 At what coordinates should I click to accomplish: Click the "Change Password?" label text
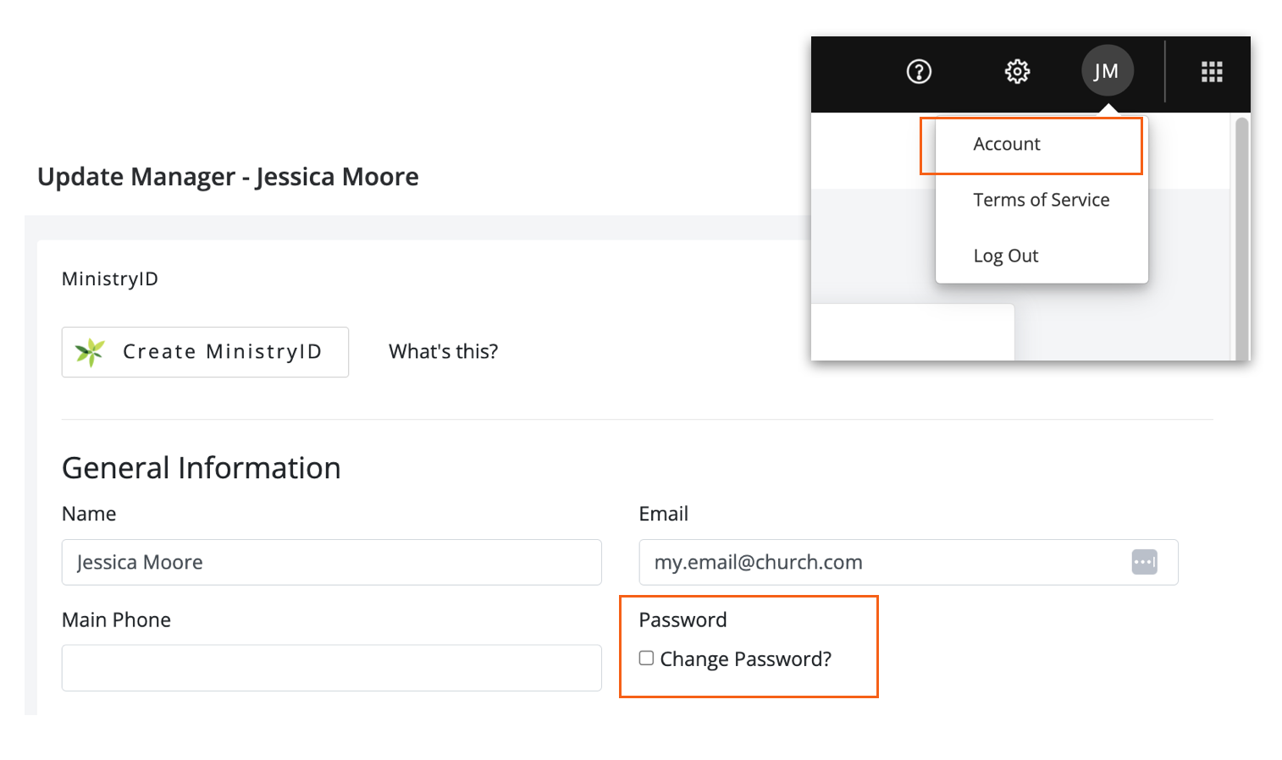745,659
